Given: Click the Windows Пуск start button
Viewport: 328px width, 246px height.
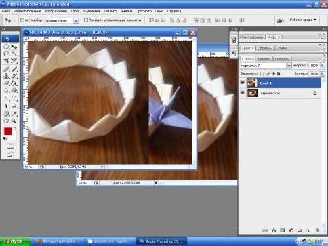Looking at the screenshot, I should click(x=15, y=241).
